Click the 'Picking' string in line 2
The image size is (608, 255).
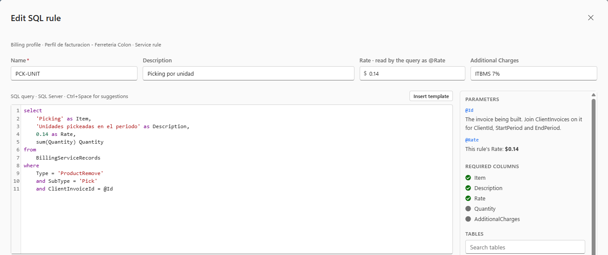pos(50,118)
